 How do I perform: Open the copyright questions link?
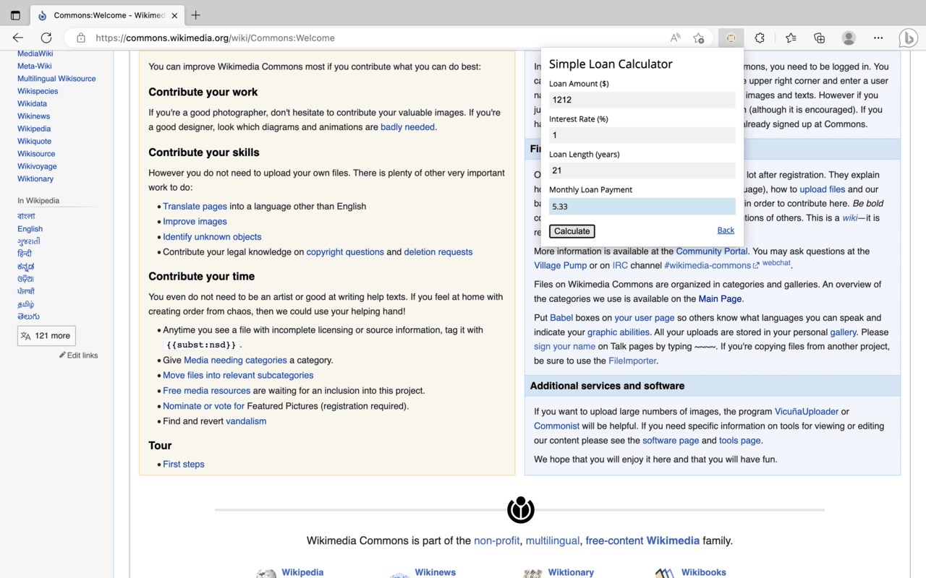coord(345,252)
